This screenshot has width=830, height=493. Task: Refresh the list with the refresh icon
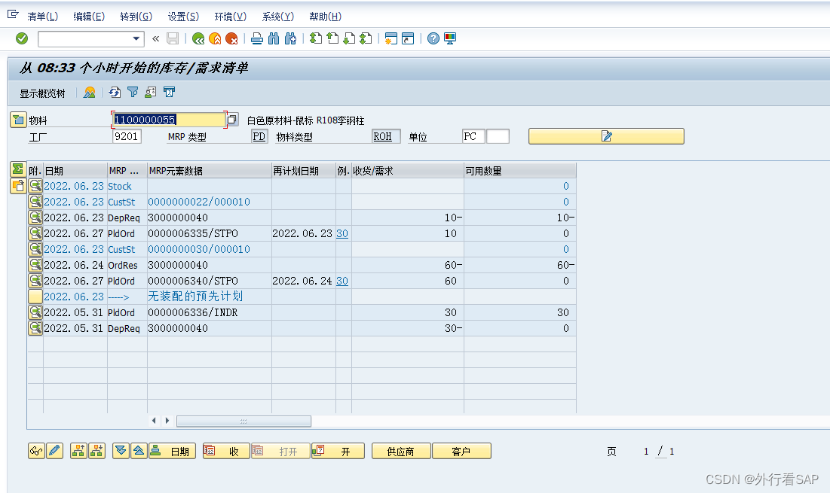point(114,93)
